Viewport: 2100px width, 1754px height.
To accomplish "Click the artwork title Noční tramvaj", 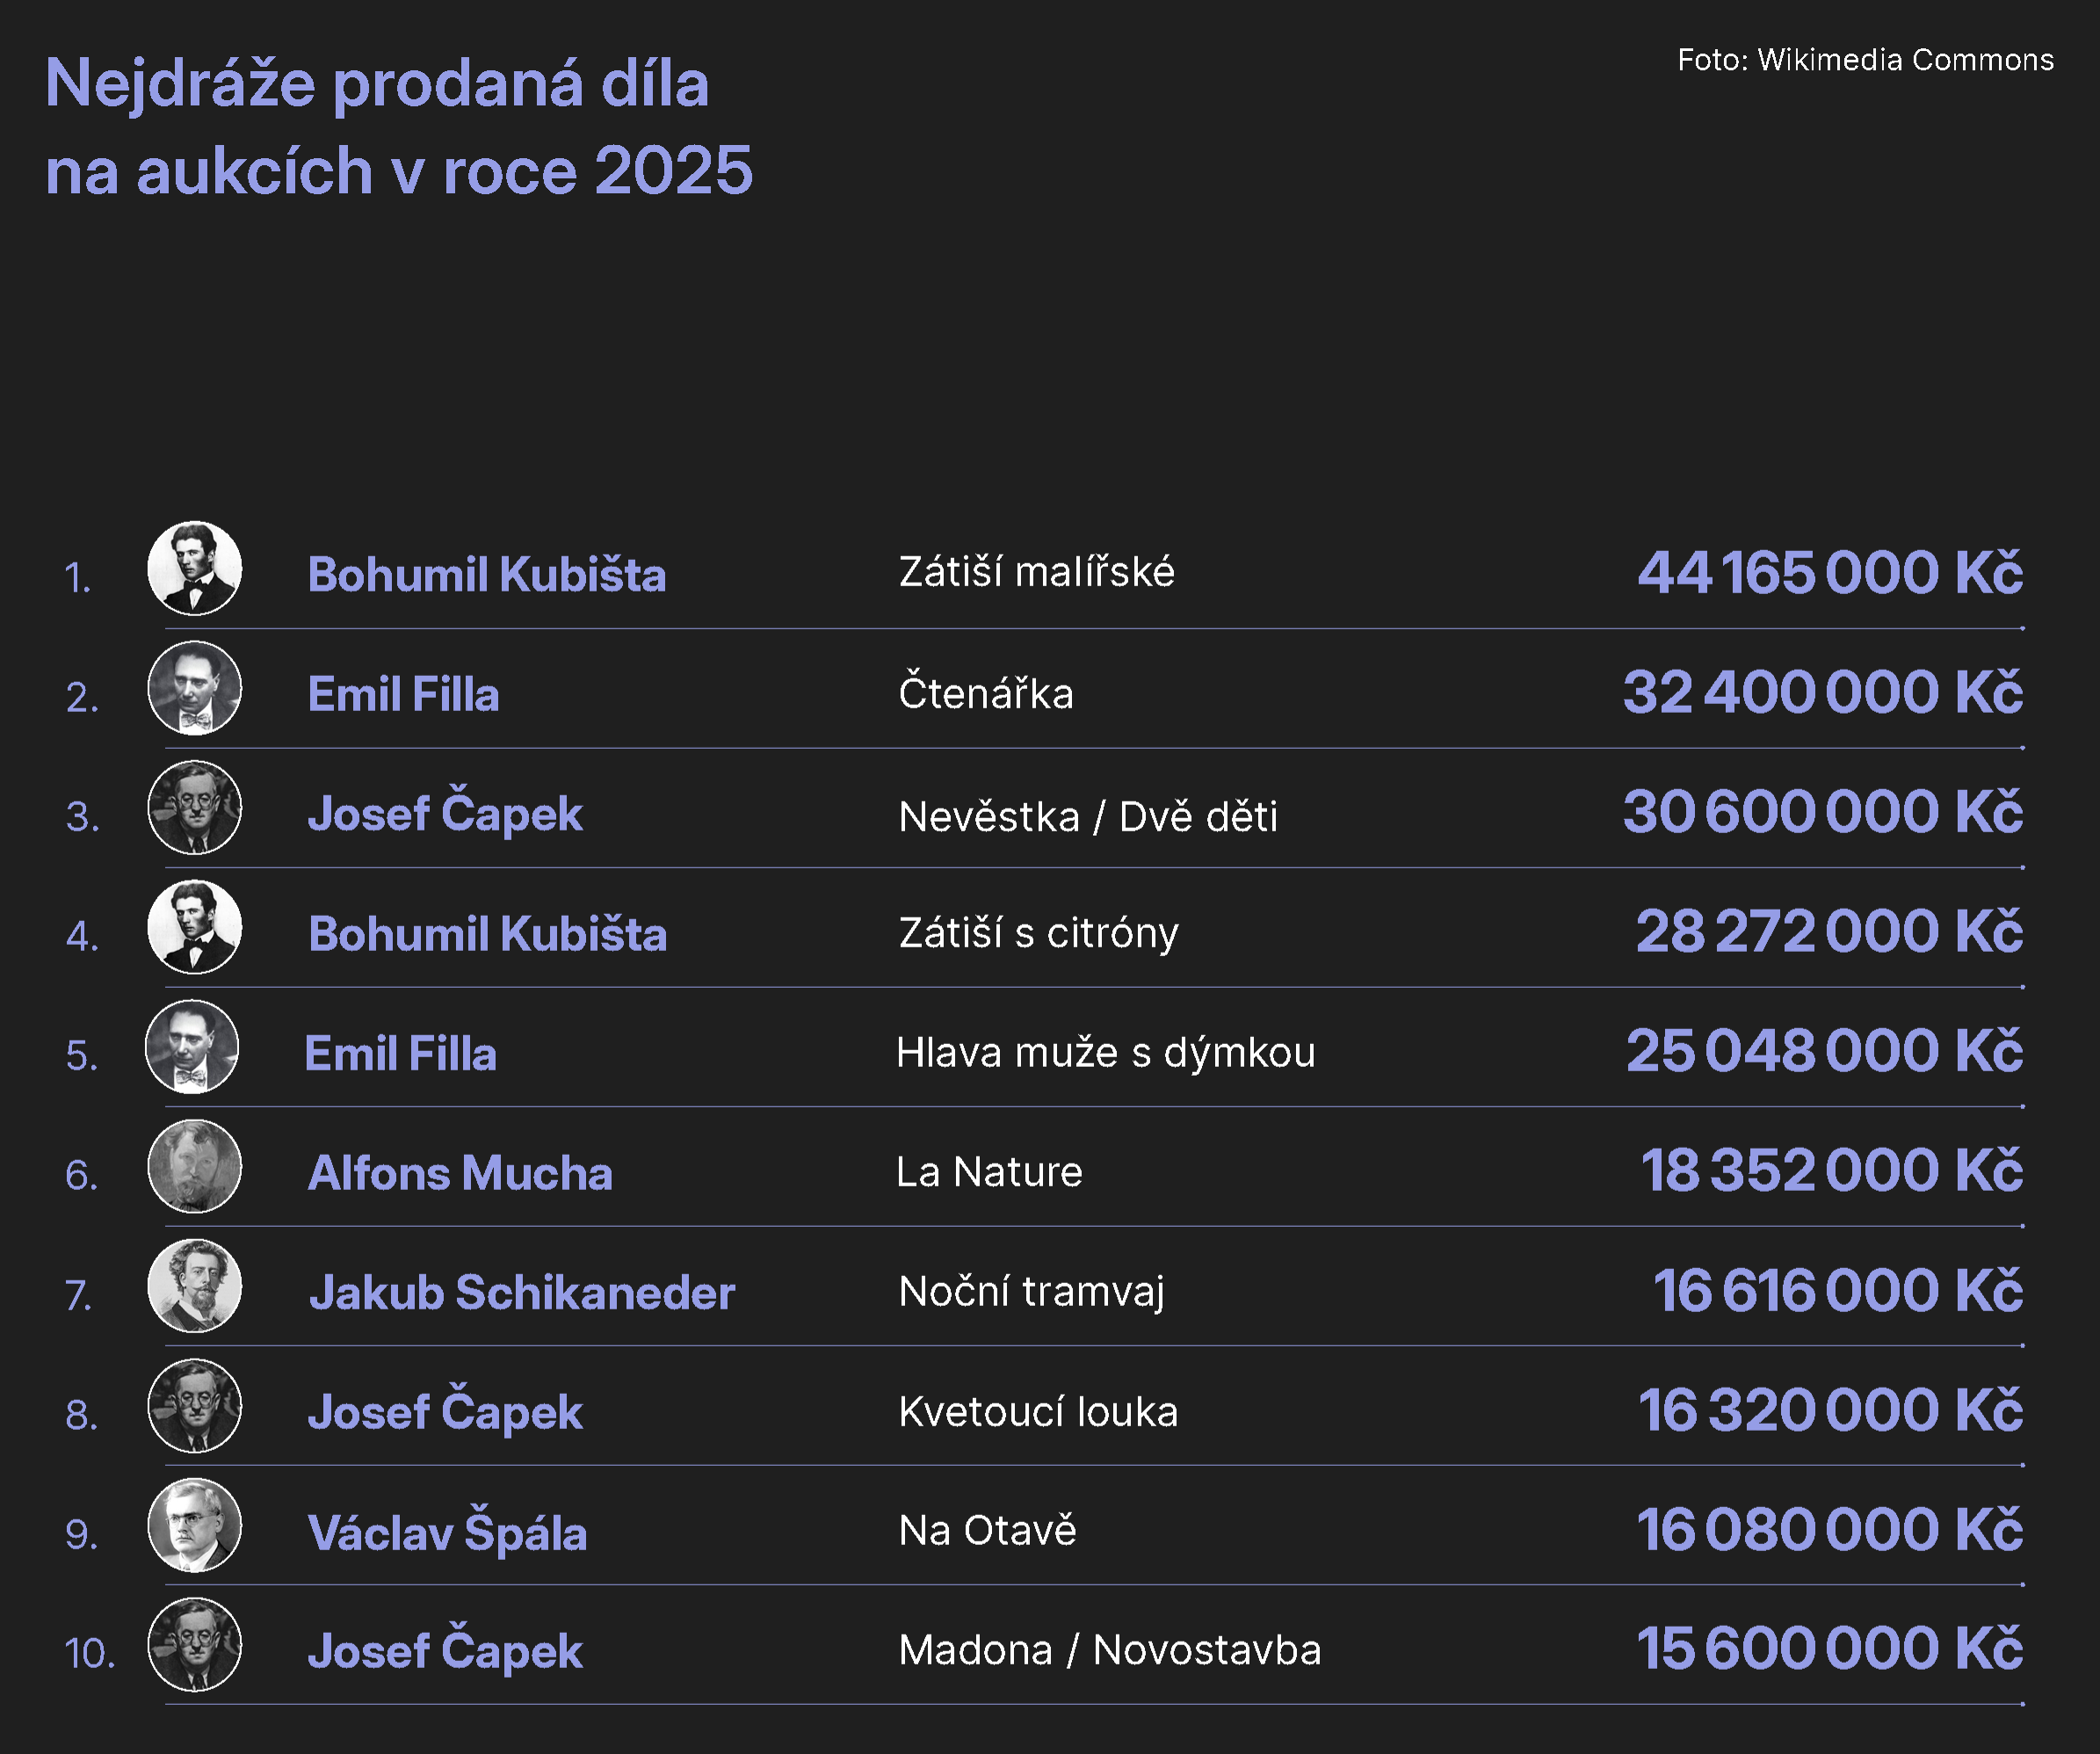I will (1031, 1291).
